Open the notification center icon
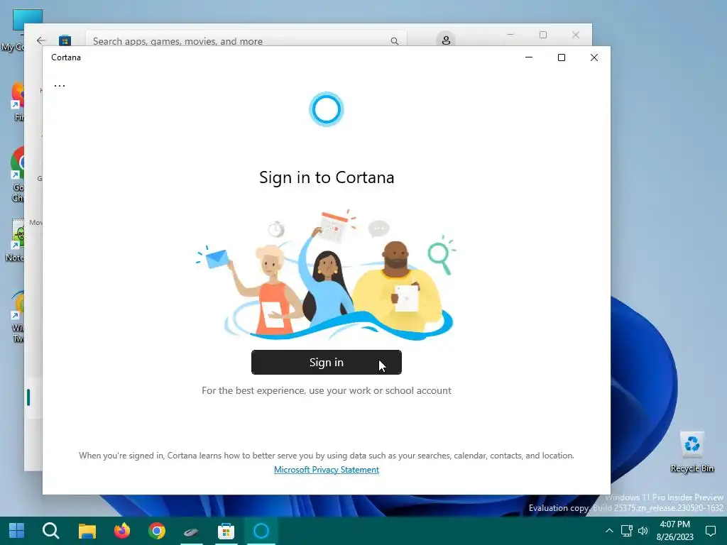Image resolution: width=727 pixels, height=545 pixels. [x=710, y=531]
